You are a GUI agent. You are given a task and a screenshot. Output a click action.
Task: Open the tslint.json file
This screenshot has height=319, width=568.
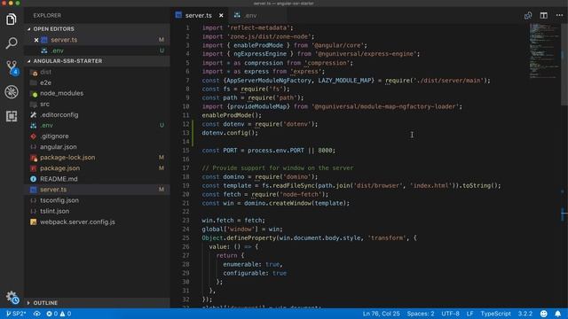pos(98,211)
